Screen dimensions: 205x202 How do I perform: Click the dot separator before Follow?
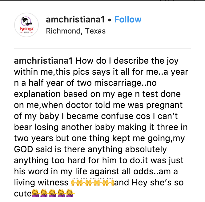coord(109,20)
